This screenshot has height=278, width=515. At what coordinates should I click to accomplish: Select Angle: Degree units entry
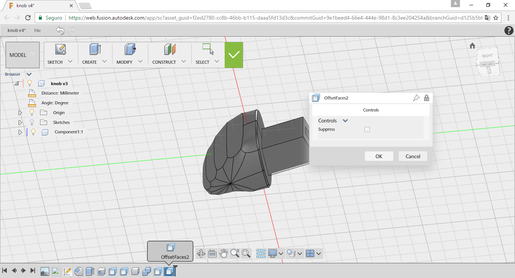pyautogui.click(x=55, y=103)
